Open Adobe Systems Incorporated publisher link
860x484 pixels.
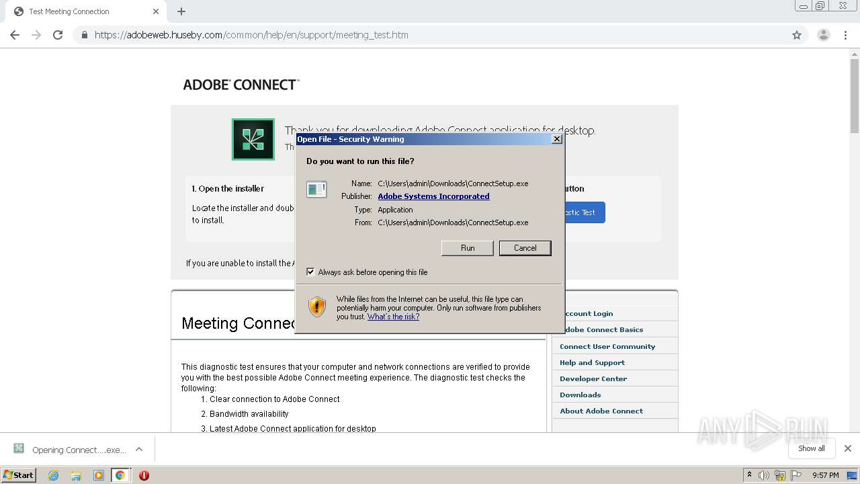[433, 196]
